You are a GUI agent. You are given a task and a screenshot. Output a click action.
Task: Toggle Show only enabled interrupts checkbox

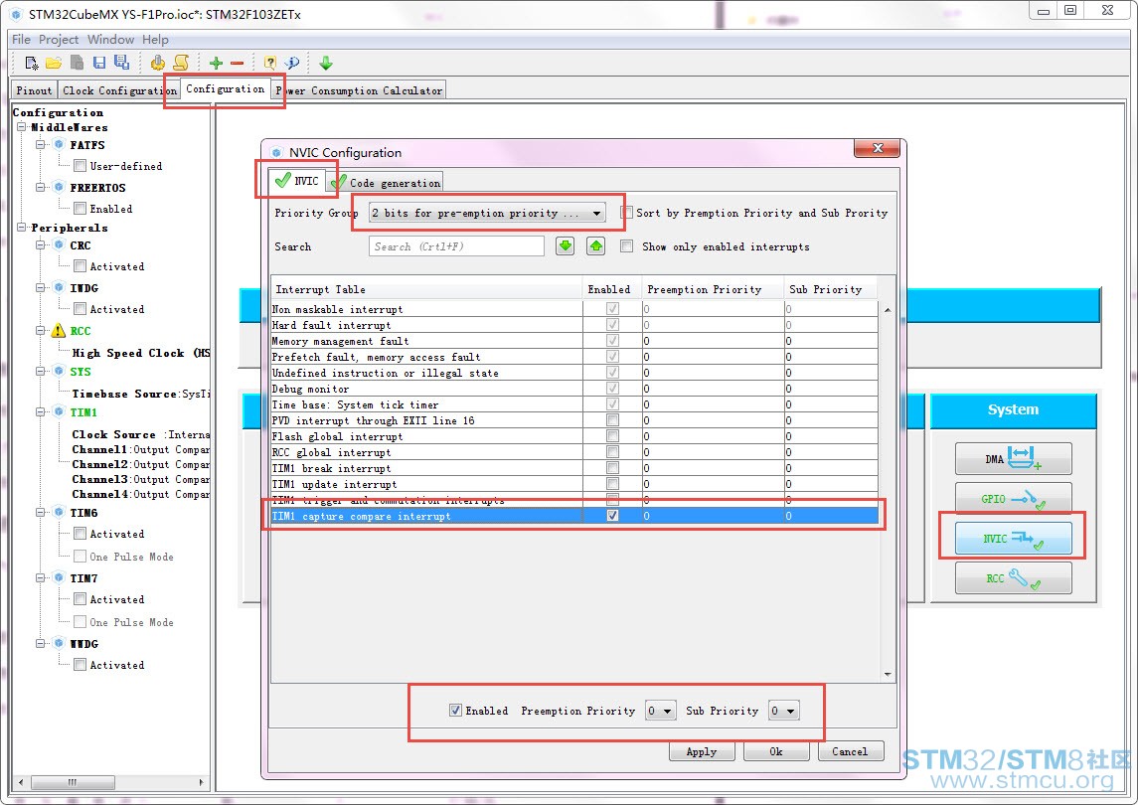coord(627,246)
